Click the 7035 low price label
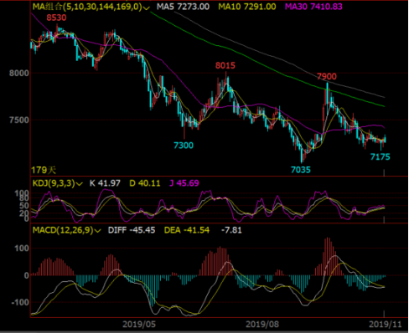 click(301, 170)
